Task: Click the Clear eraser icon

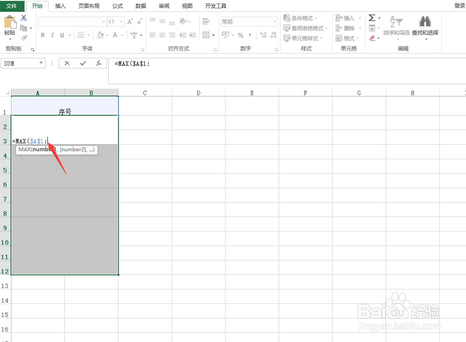Action: [372, 38]
